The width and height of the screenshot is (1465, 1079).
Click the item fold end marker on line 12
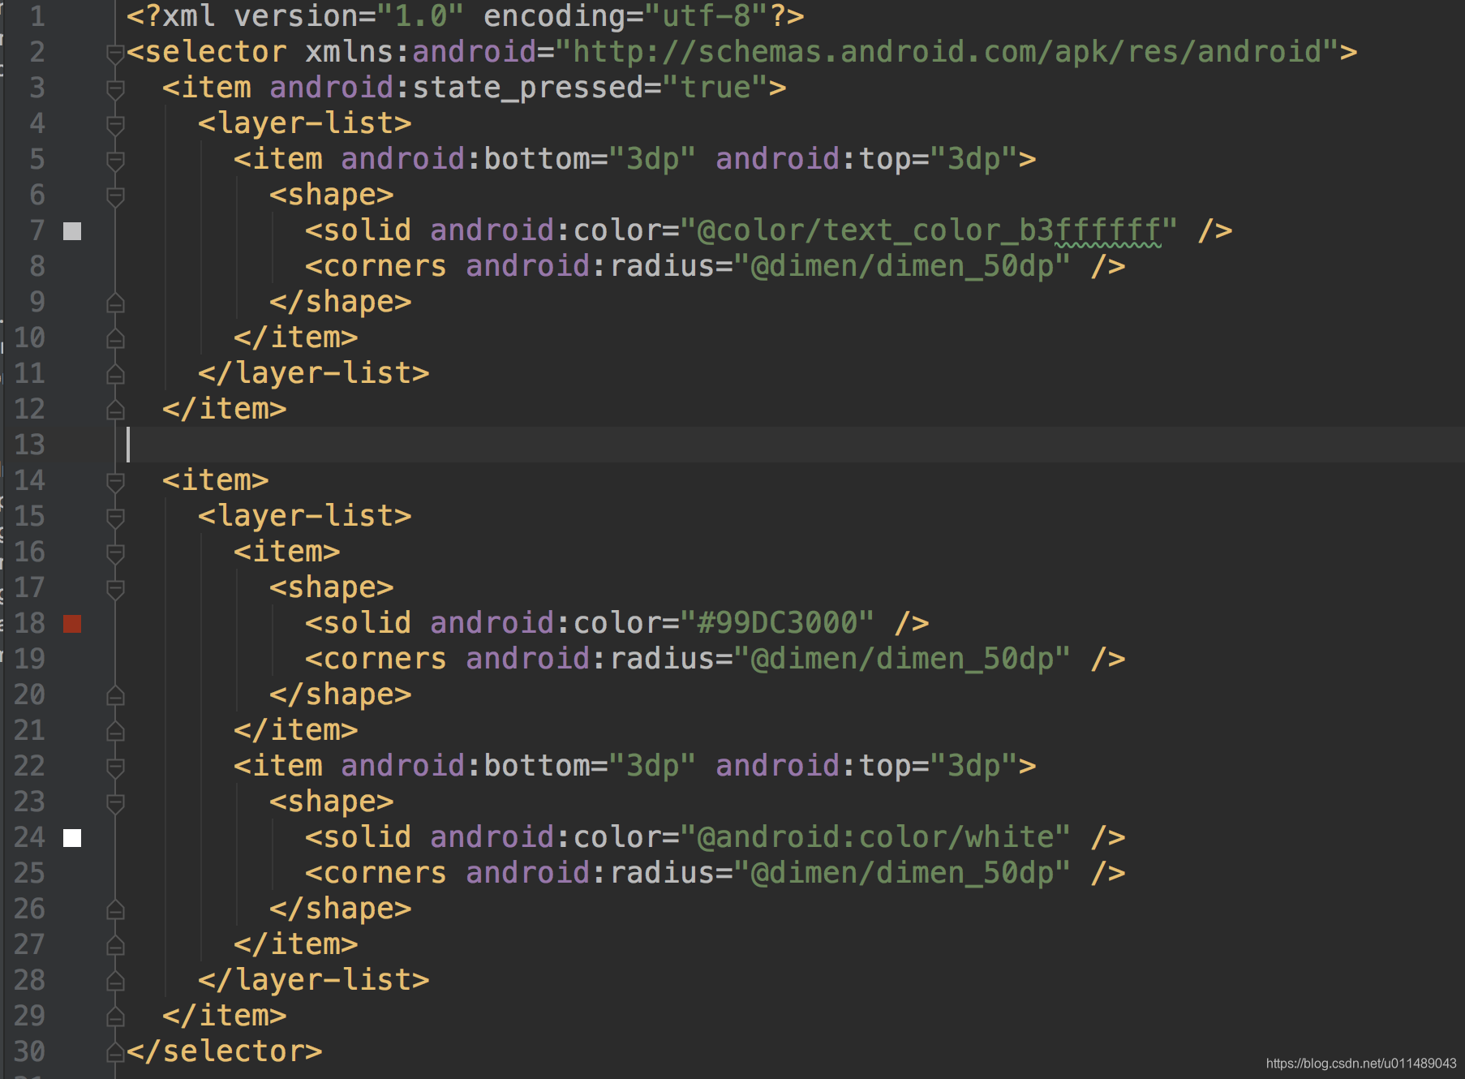(115, 410)
